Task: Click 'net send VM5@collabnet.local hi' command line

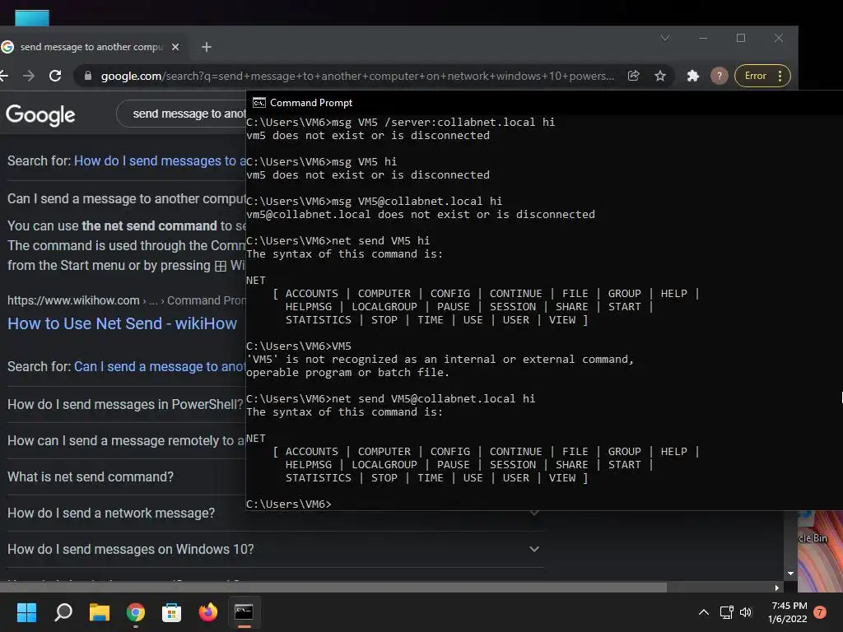Action: [391, 399]
